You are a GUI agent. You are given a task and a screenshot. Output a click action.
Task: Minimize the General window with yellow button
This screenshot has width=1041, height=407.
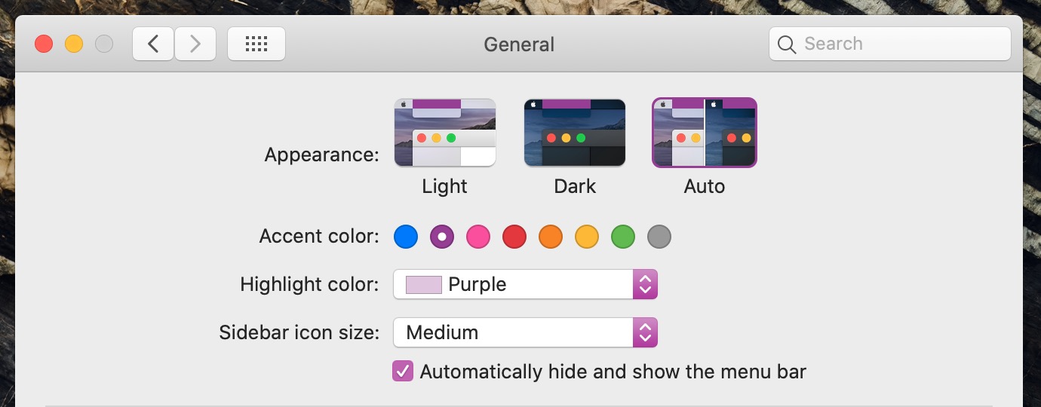click(74, 44)
